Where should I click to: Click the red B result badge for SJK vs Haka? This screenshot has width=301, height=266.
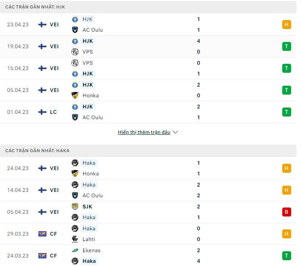tap(287, 212)
